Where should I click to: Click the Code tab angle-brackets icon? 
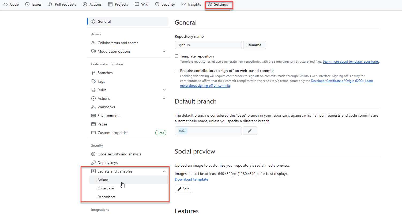click(5, 4)
